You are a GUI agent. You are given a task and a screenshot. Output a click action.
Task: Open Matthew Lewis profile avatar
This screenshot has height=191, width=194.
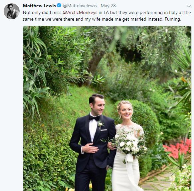pos(12,11)
